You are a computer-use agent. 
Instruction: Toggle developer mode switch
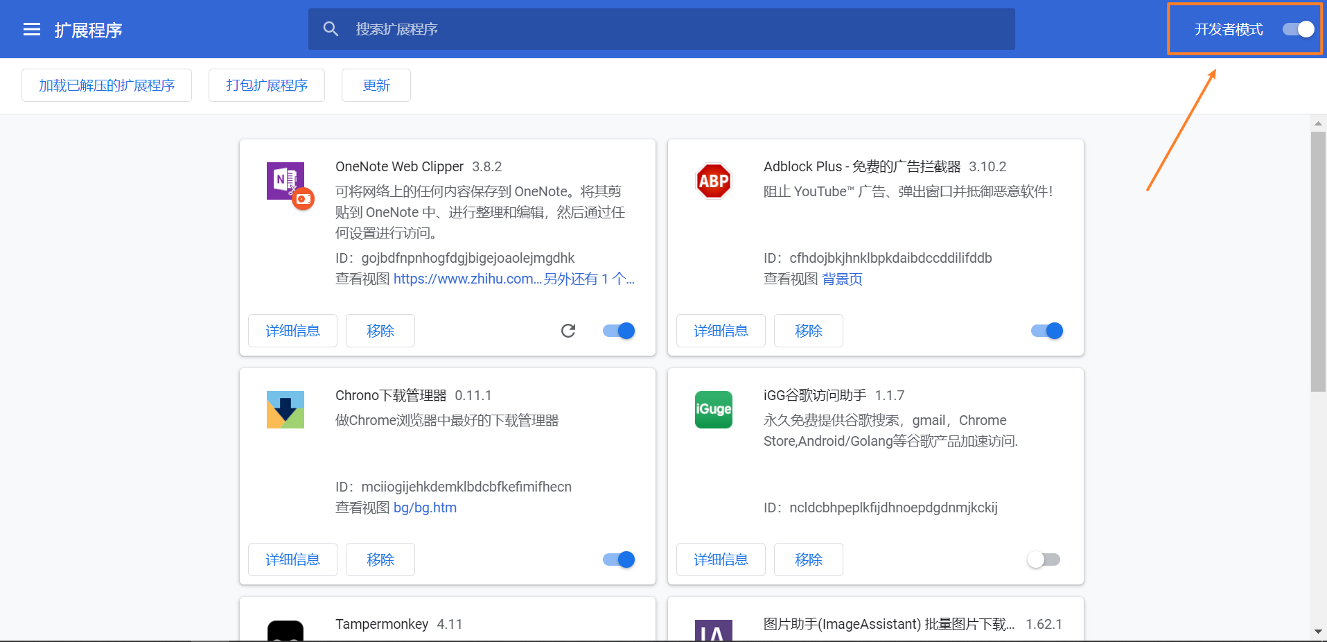tap(1298, 29)
